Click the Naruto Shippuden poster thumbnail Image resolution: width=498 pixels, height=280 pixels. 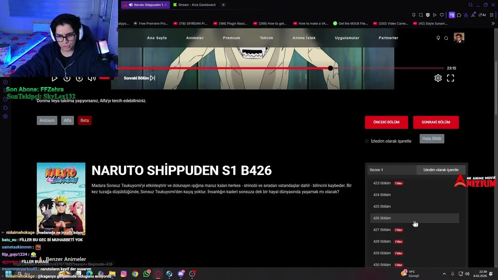[61, 199]
